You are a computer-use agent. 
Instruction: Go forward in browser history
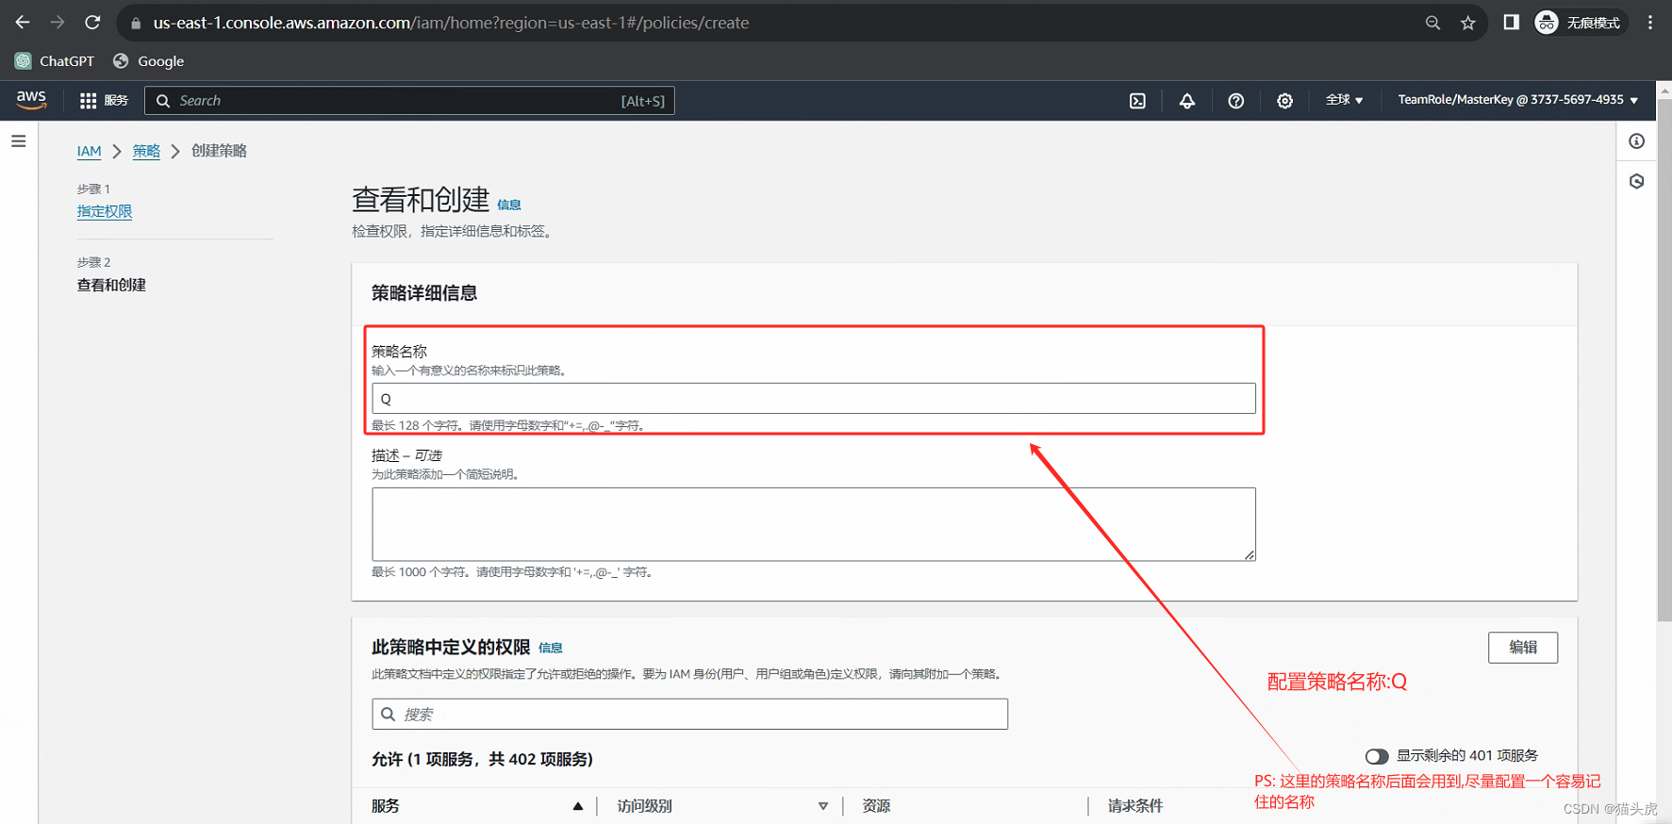click(x=58, y=23)
